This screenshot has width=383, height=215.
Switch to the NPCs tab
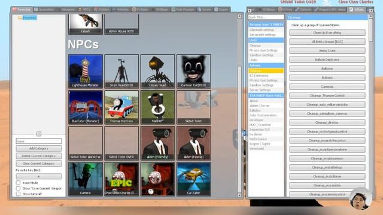tap(84, 10)
